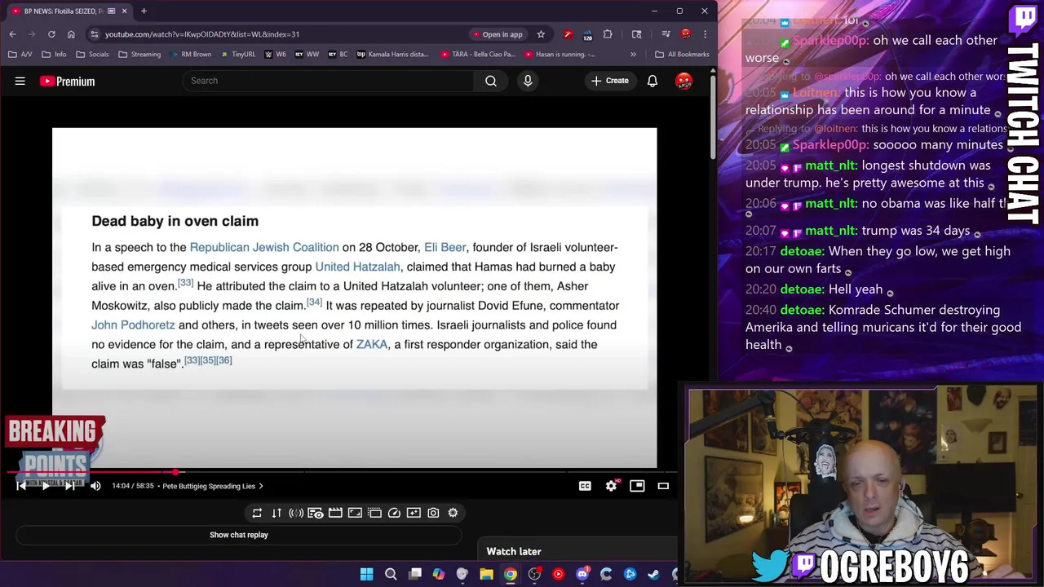The width and height of the screenshot is (1044, 587).
Task: Mute the video volume speaker
Action: click(x=95, y=486)
